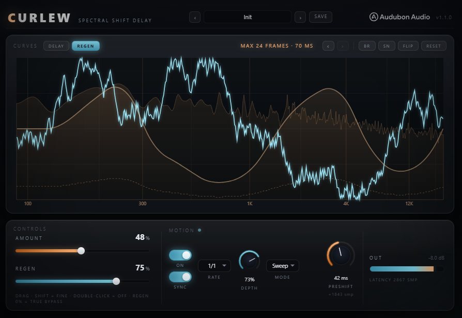Screen dimensions: 462x318
Task: Click the 75% regen value
Action: click(x=142, y=268)
